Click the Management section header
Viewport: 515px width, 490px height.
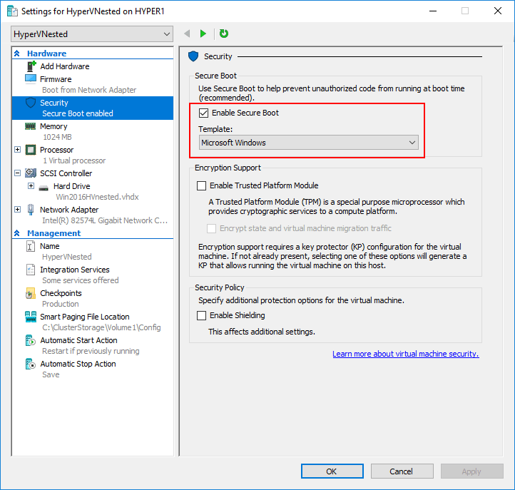(54, 233)
